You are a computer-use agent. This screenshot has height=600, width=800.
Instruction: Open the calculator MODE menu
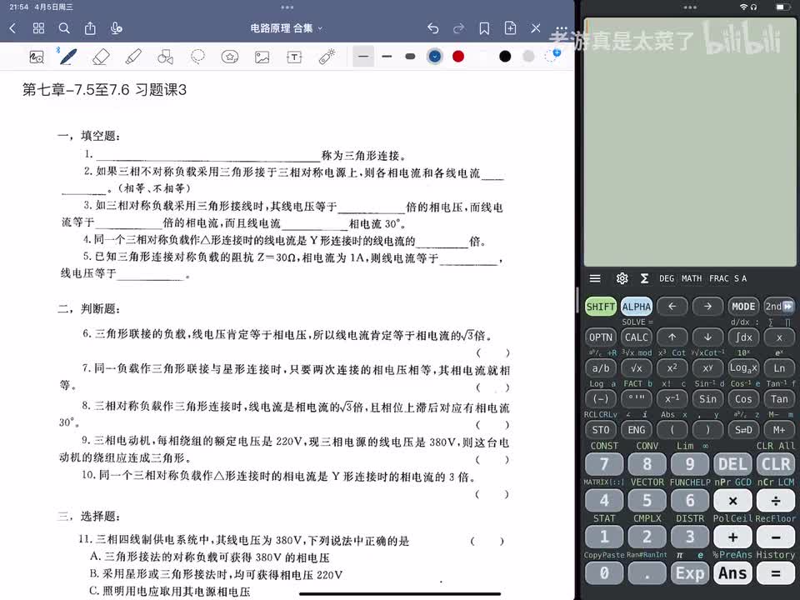click(x=743, y=306)
